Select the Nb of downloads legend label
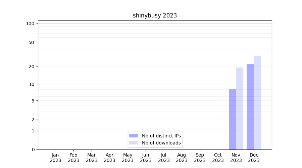 [161, 143]
